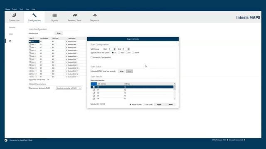Open the Home menu
The width and height of the screenshot is (266, 149).
click(7, 9)
